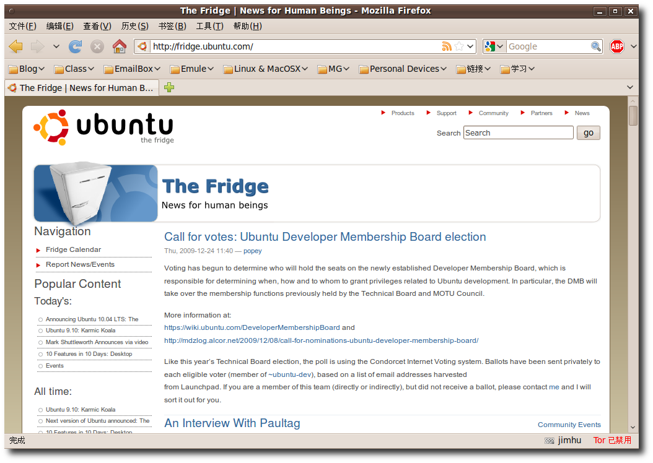Viewport: 653px width, 463px height.
Task: Toggle the Tor 已禁用 status button
Action: 612,441
